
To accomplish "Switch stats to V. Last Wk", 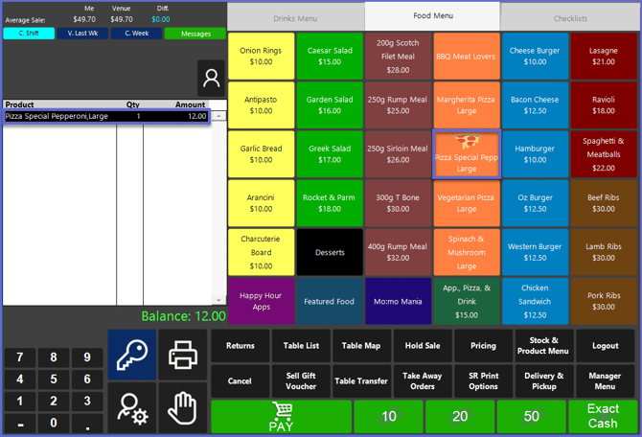I will [x=81, y=34].
